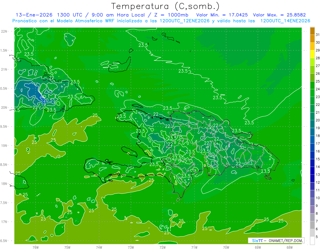This screenshot has height=251, width=325.
Task: Click the "15" label on the color scale
Action: [318, 159]
